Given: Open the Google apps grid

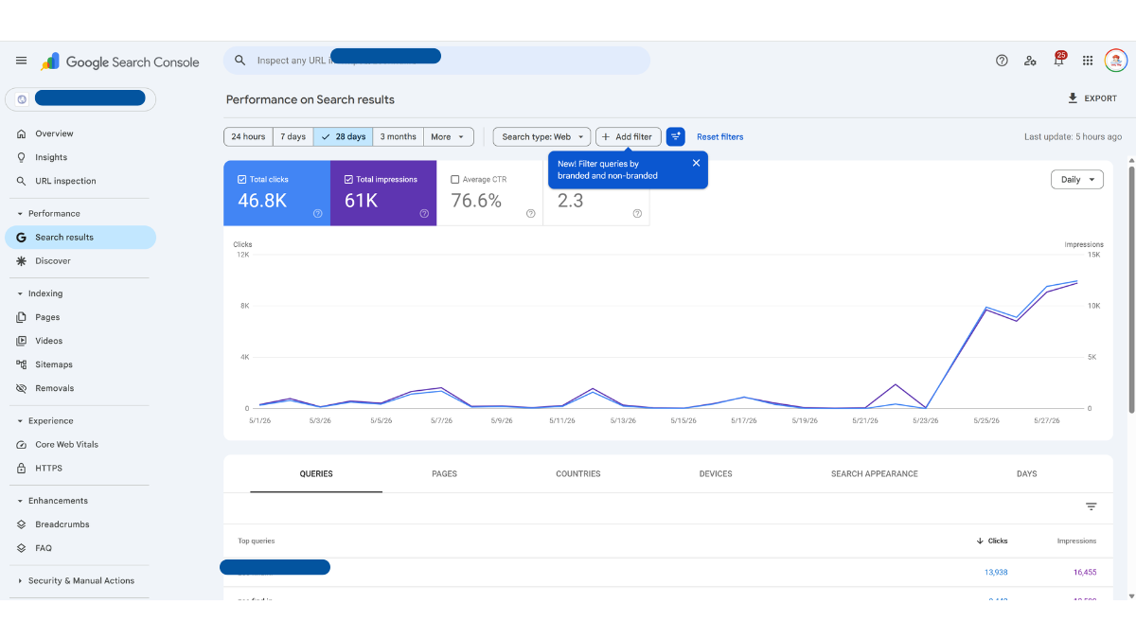Looking at the screenshot, I should pyautogui.click(x=1088, y=61).
